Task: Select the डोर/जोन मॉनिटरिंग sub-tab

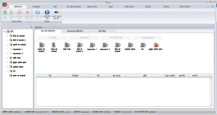Action: 48,31
